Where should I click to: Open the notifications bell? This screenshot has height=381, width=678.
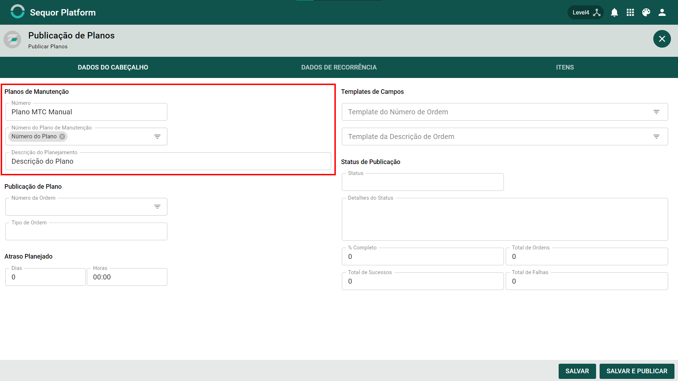pos(614,13)
